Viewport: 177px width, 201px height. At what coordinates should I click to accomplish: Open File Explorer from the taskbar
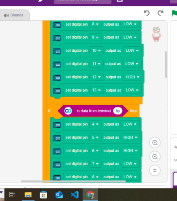[28, 195]
